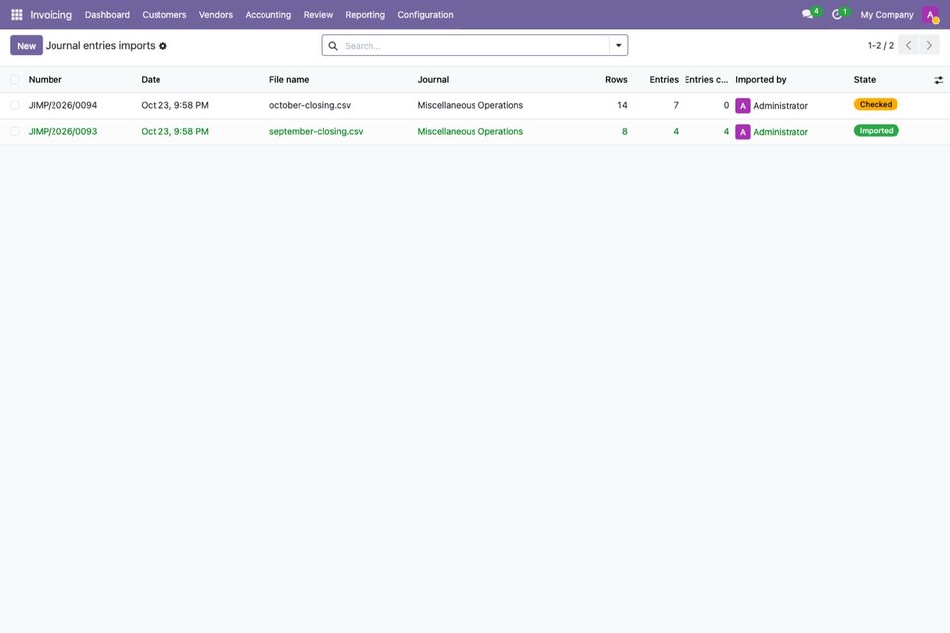This screenshot has width=950, height=633.
Task: Open the Customers menu
Action: (164, 15)
